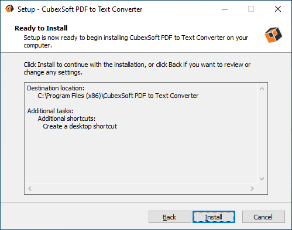This screenshot has width=292, height=230.
Task: Click the Setup window title text
Action: click(80, 9)
